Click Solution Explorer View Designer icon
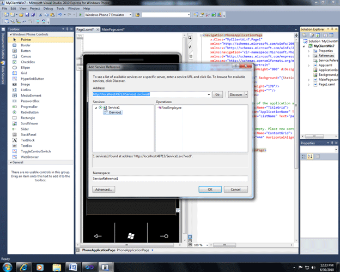This screenshot has width=340, height=272. click(x=331, y=35)
